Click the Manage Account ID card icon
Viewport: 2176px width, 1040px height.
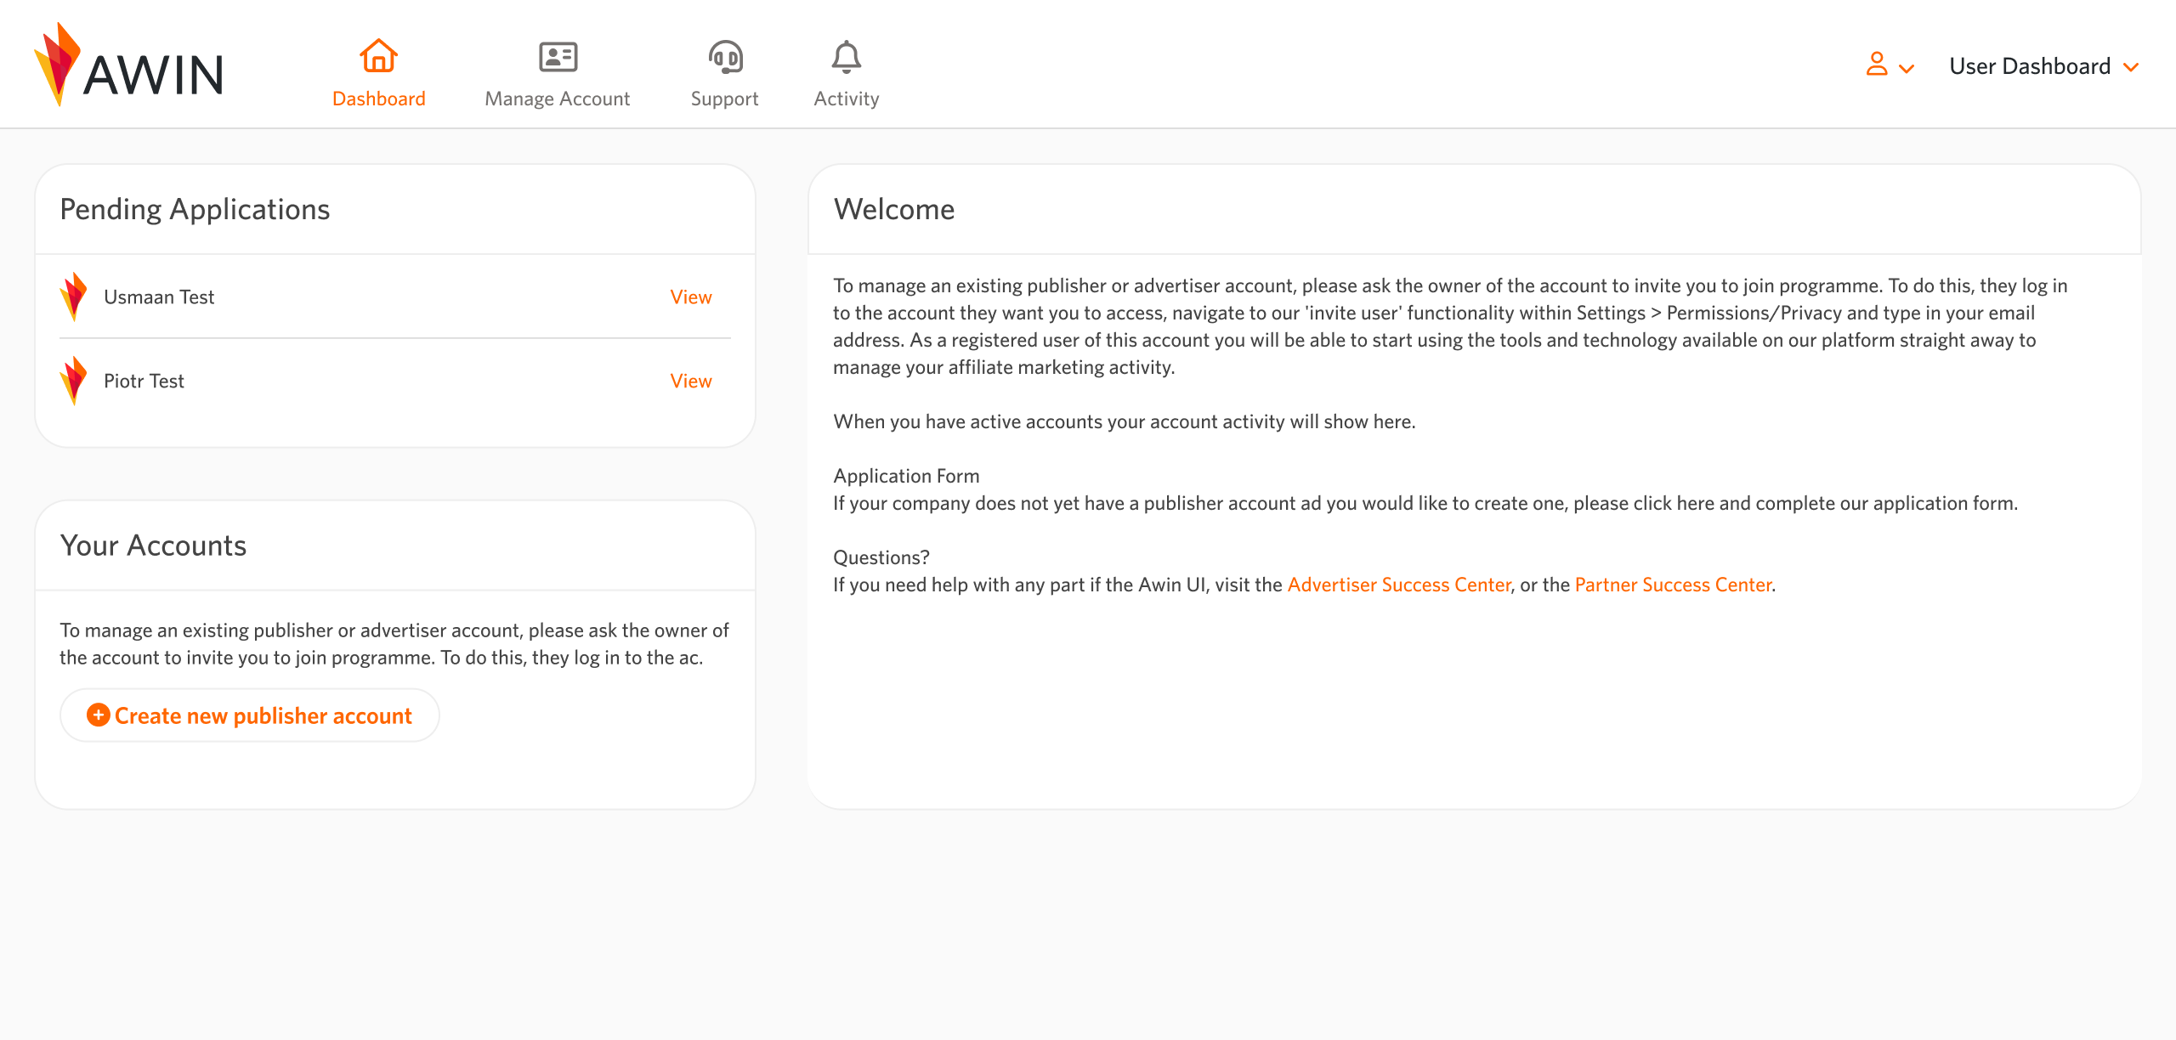tap(558, 57)
